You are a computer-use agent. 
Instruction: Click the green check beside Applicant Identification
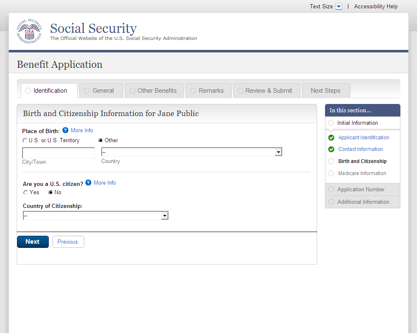click(331, 138)
